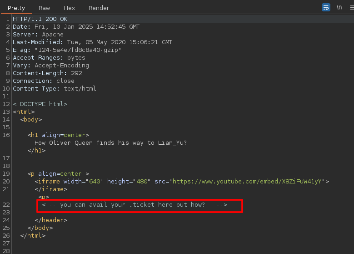Click line number 22 in the gutter
Image resolution: width=354 pixels, height=254 pixels.
click(6, 205)
